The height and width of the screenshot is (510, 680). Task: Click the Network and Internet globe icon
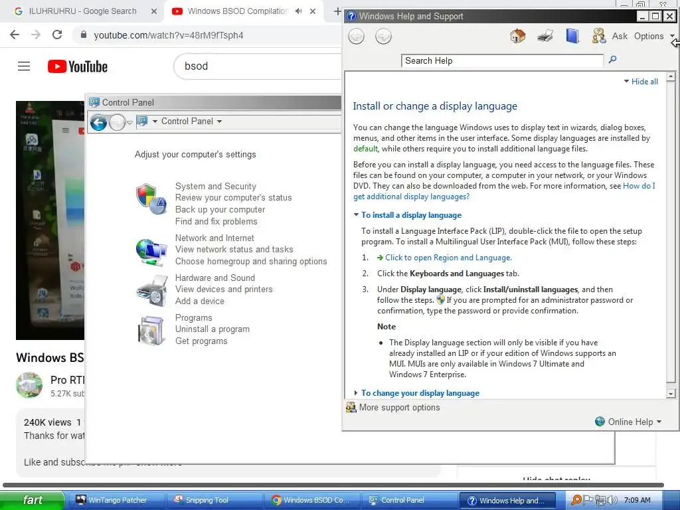[151, 252]
